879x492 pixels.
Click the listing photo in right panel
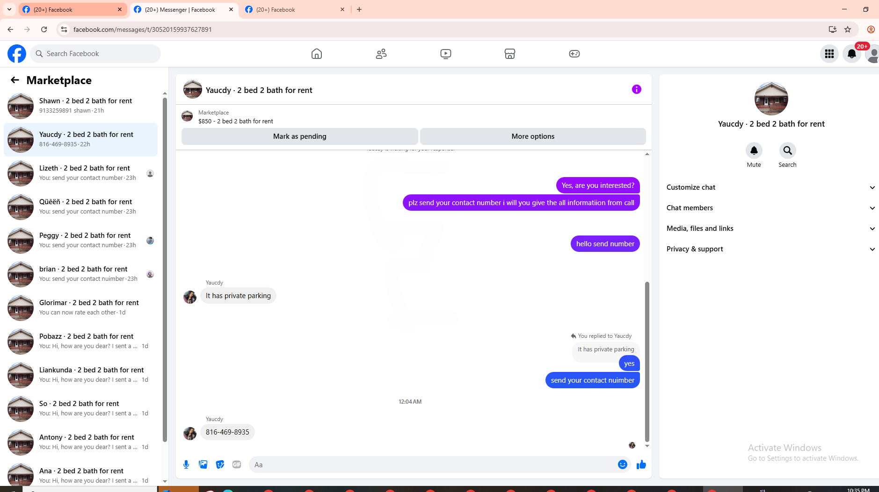(771, 99)
